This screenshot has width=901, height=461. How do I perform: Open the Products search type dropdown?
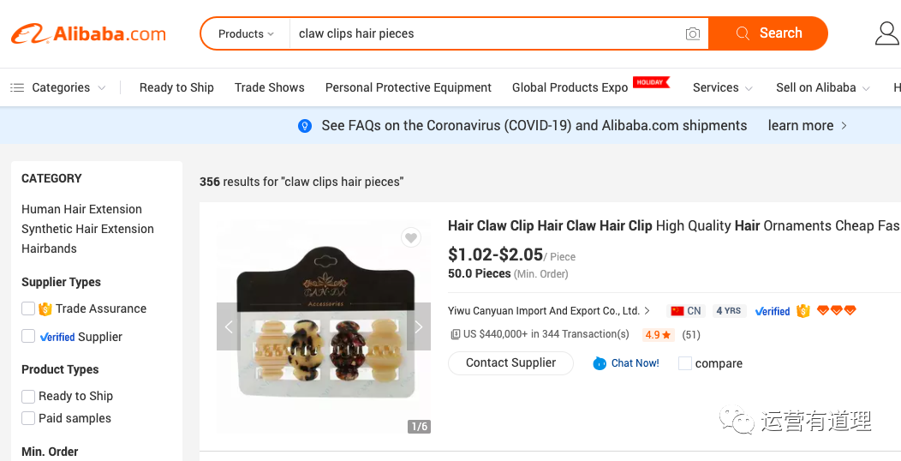(x=246, y=34)
